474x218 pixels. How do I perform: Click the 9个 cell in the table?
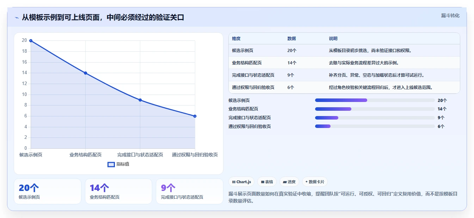point(291,75)
